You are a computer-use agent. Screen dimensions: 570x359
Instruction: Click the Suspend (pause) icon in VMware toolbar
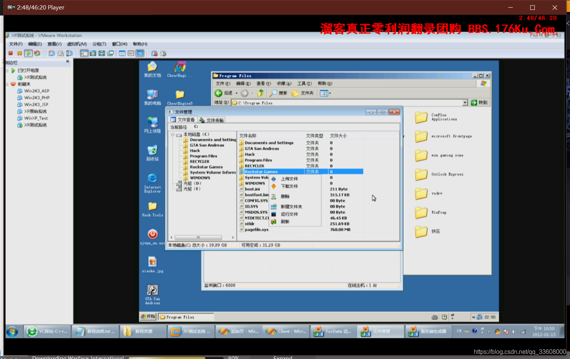point(19,53)
